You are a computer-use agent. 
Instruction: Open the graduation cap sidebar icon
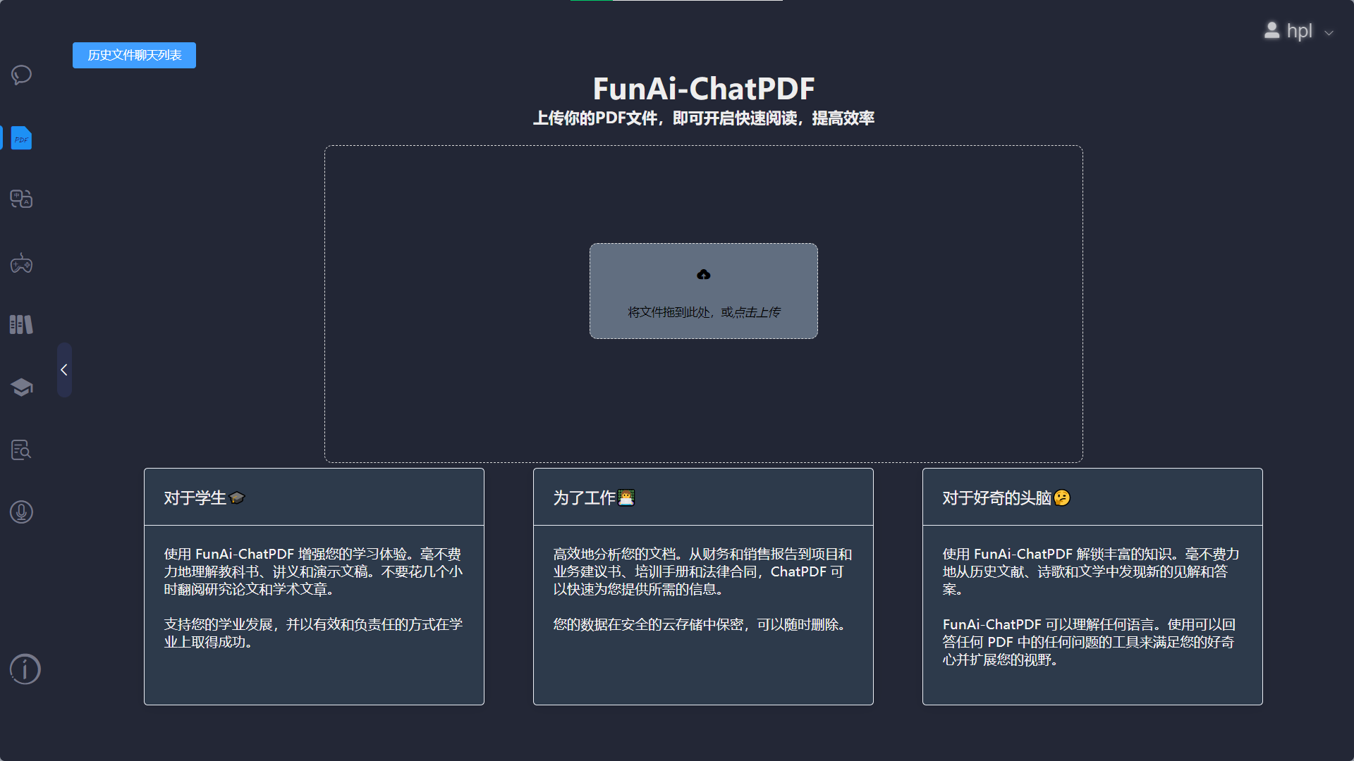click(21, 387)
